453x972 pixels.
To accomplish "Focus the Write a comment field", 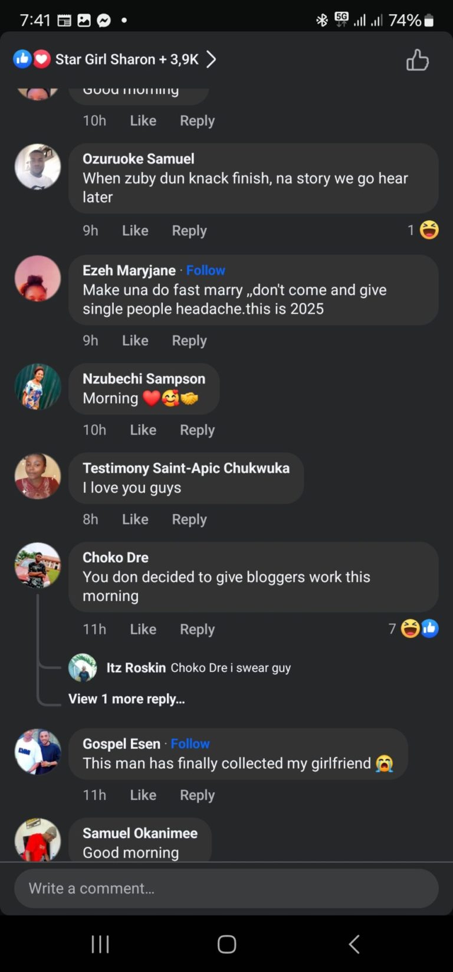I will (226, 888).
